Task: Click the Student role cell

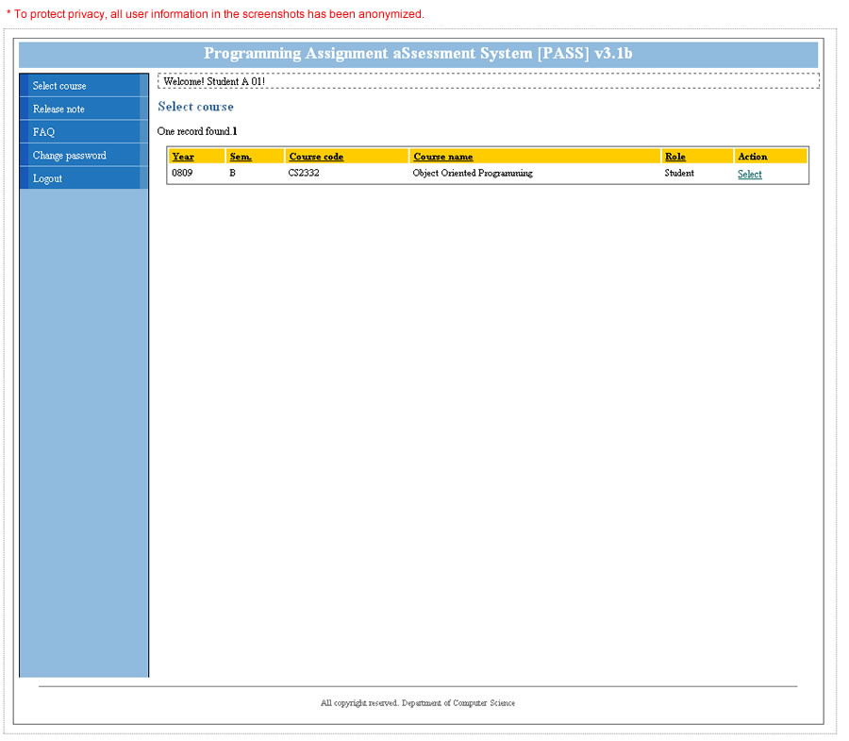Action: click(679, 174)
